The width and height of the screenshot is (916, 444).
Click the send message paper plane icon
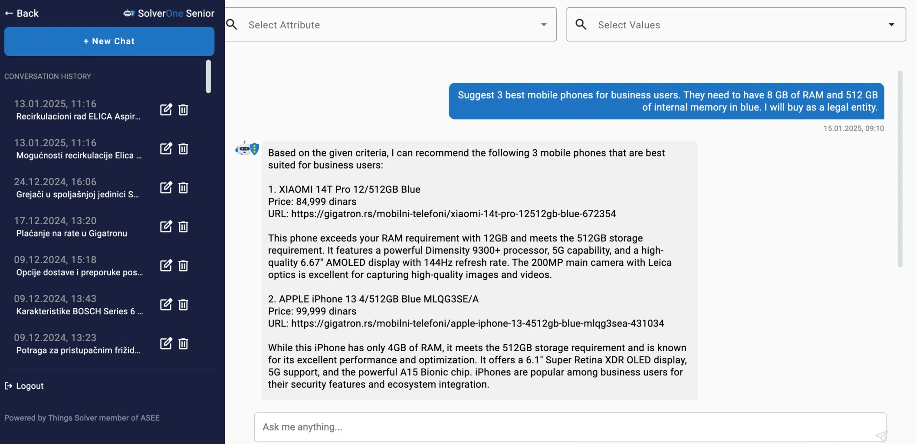coord(881,436)
